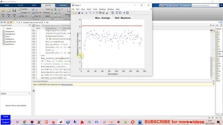The height and width of the screenshot is (125, 223).
Task: Select mutation.m in Current Folder panel
Action: click(x=9, y=39)
